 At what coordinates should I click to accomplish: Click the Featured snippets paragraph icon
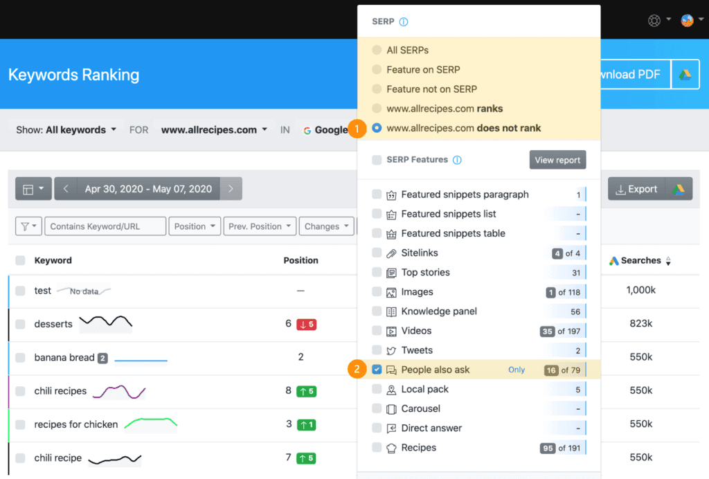391,195
